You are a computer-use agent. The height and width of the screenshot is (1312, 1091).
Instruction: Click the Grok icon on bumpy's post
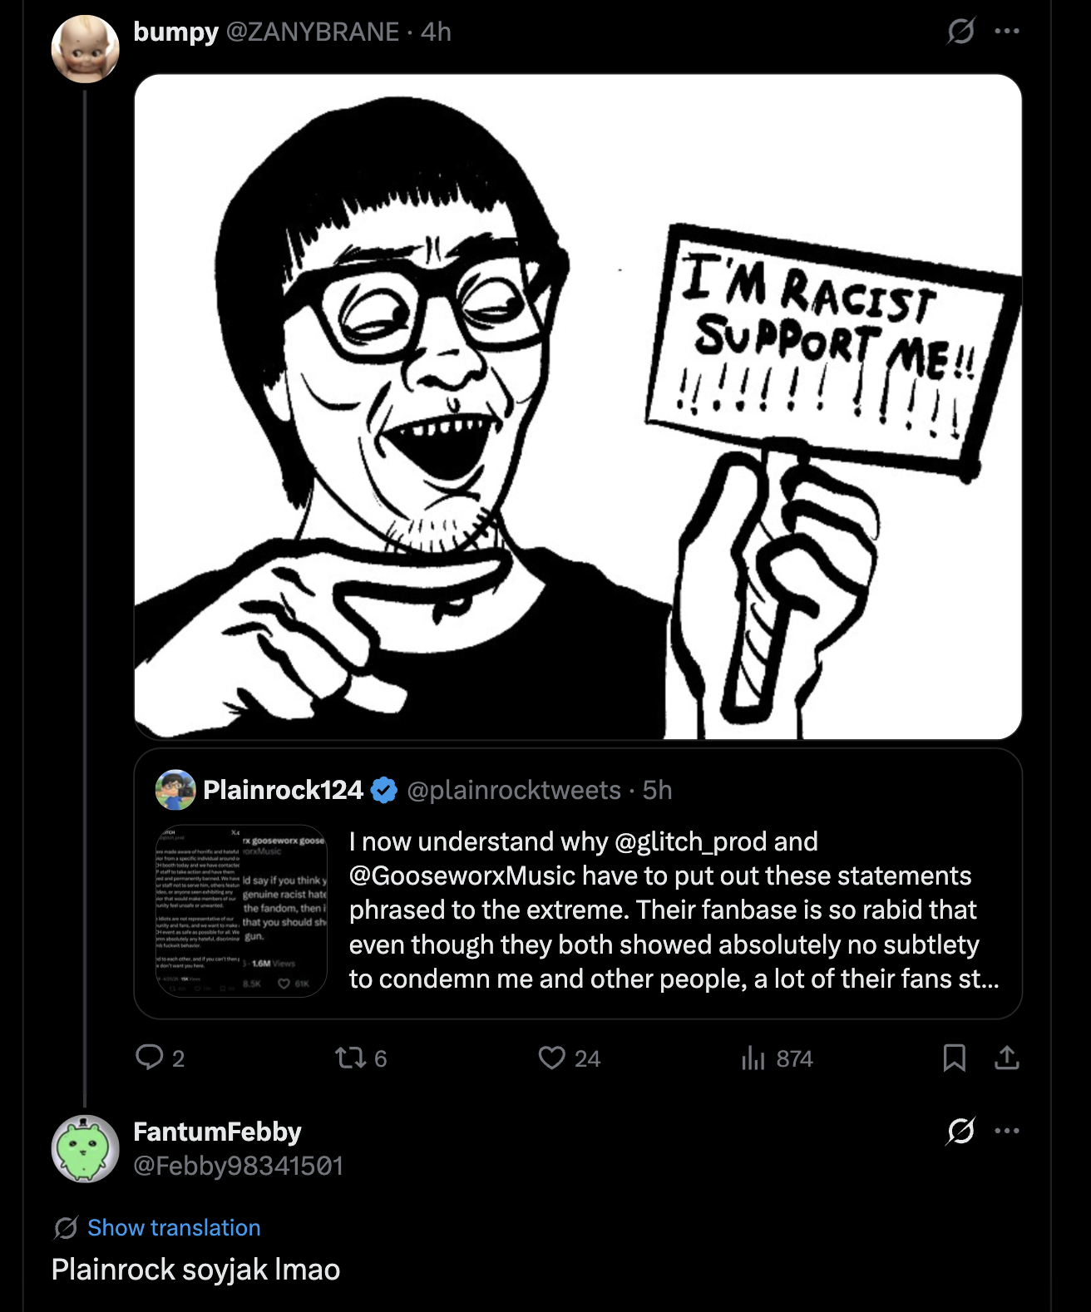960,32
